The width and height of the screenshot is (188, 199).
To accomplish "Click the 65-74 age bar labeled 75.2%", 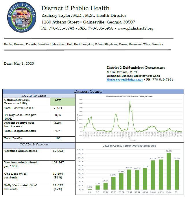I will [x=161, y=175].
